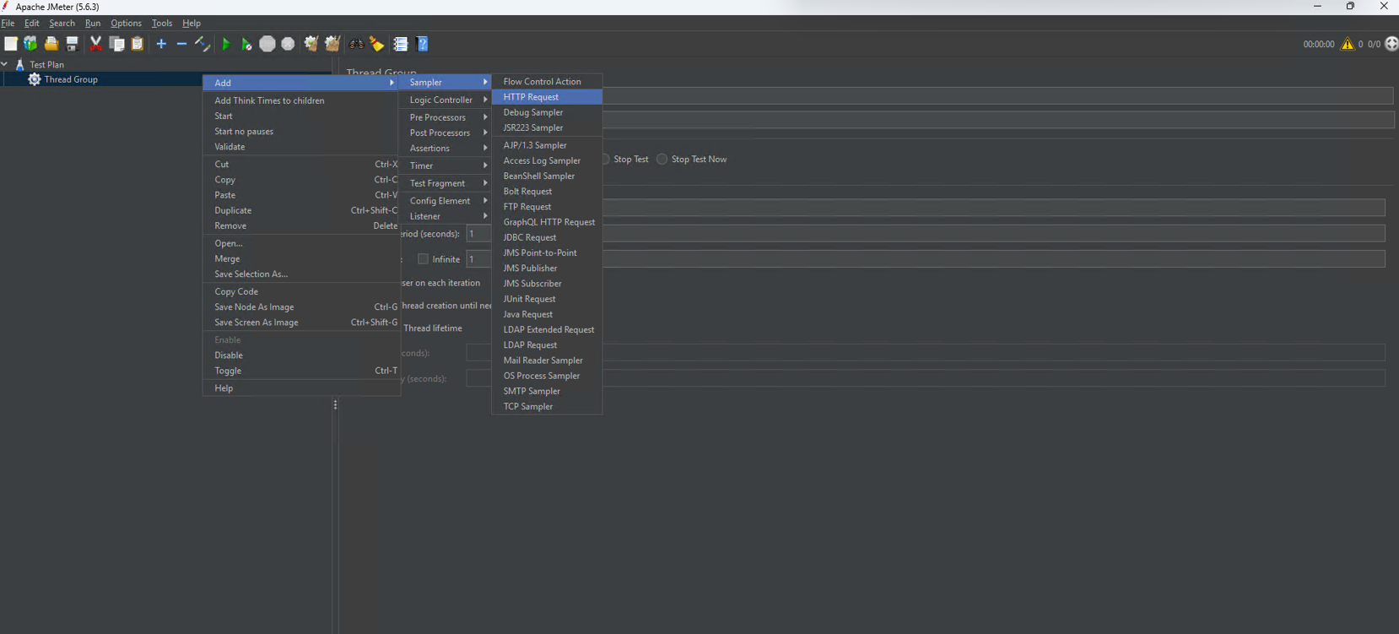Click the blue minus Collapse All icon
1399x634 pixels.
(181, 44)
